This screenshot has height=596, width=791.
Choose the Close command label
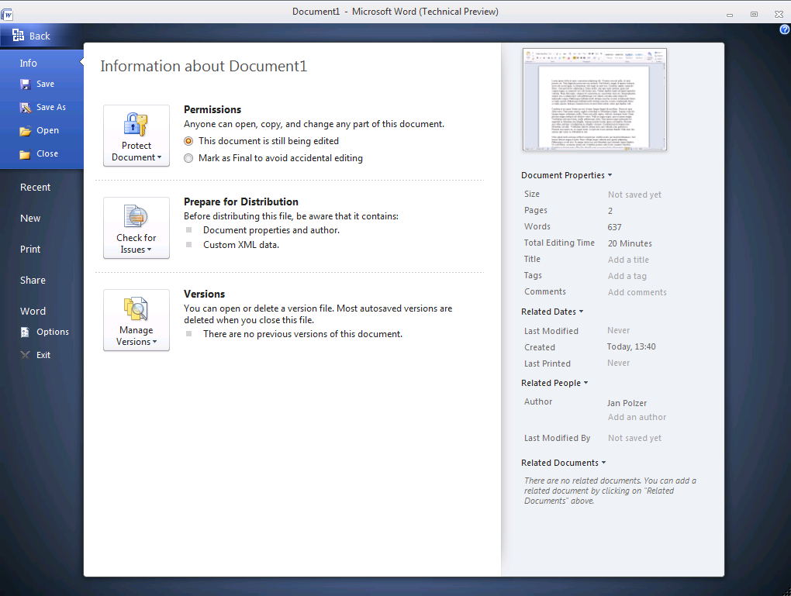47,153
